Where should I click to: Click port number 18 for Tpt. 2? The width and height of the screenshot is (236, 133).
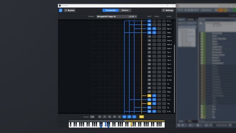point(149,56)
